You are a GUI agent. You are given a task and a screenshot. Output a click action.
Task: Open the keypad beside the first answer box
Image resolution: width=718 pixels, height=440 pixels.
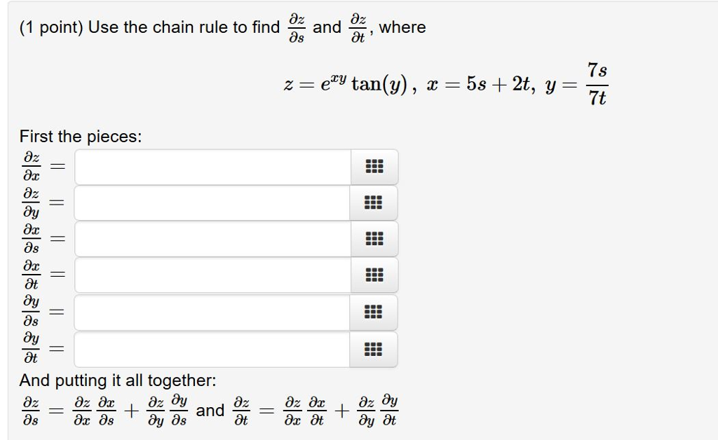374,166
